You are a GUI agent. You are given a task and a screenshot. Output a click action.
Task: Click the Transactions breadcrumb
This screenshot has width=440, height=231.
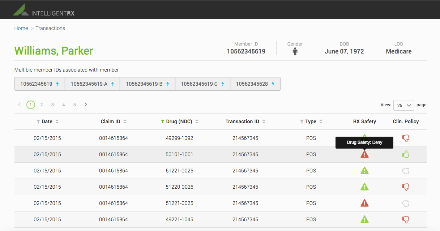pos(50,28)
